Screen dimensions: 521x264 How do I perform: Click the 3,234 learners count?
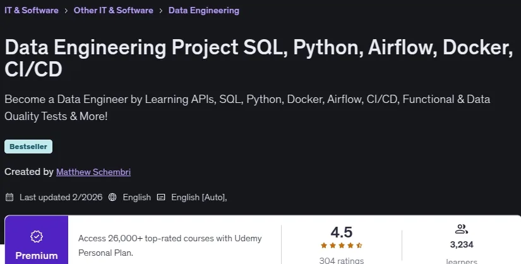[x=462, y=244]
